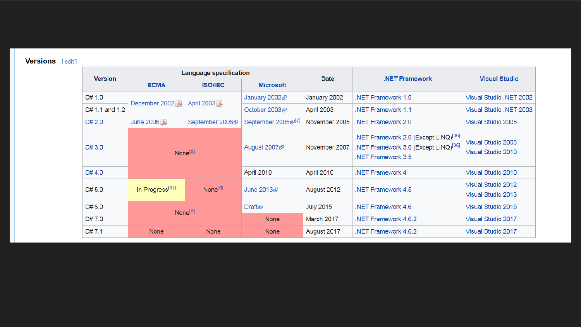Image resolution: width=581 pixels, height=327 pixels.
Task: Open the September 2006 ISO/IEC link
Action: coord(210,122)
